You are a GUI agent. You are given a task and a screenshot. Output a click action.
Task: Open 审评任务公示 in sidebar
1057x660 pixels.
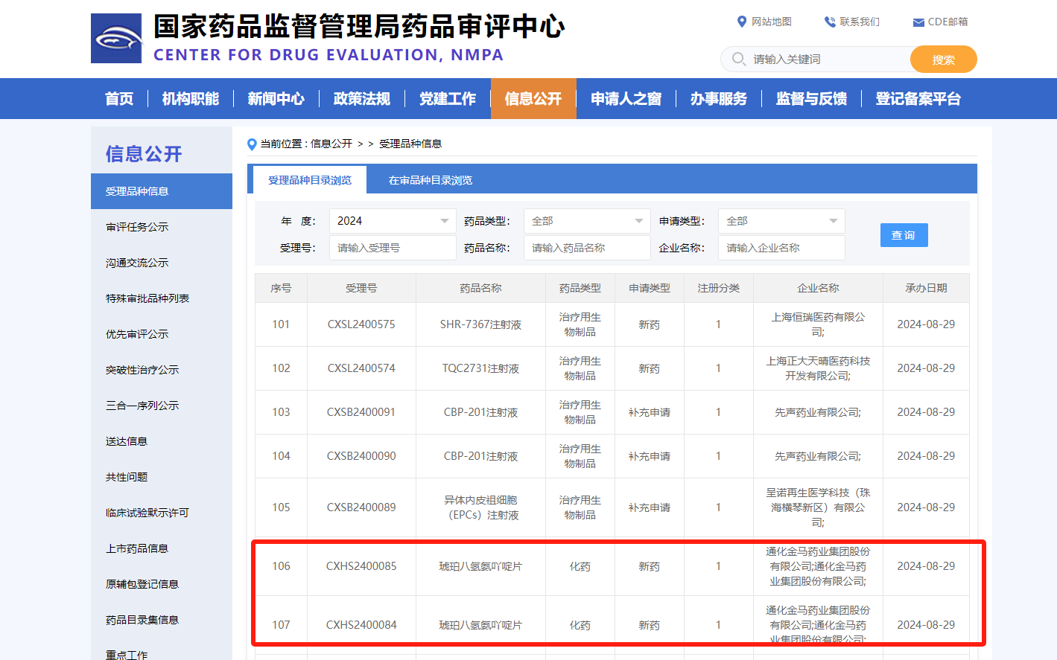point(162,227)
